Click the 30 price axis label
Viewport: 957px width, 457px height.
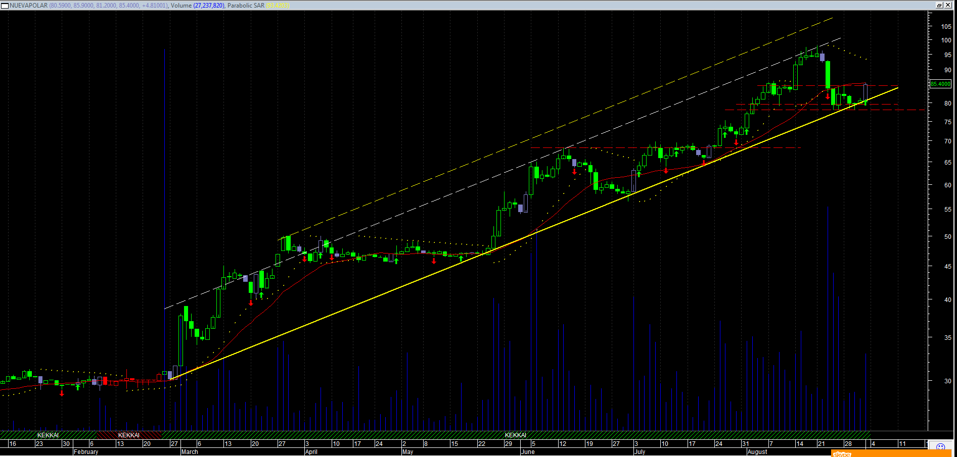[947, 381]
